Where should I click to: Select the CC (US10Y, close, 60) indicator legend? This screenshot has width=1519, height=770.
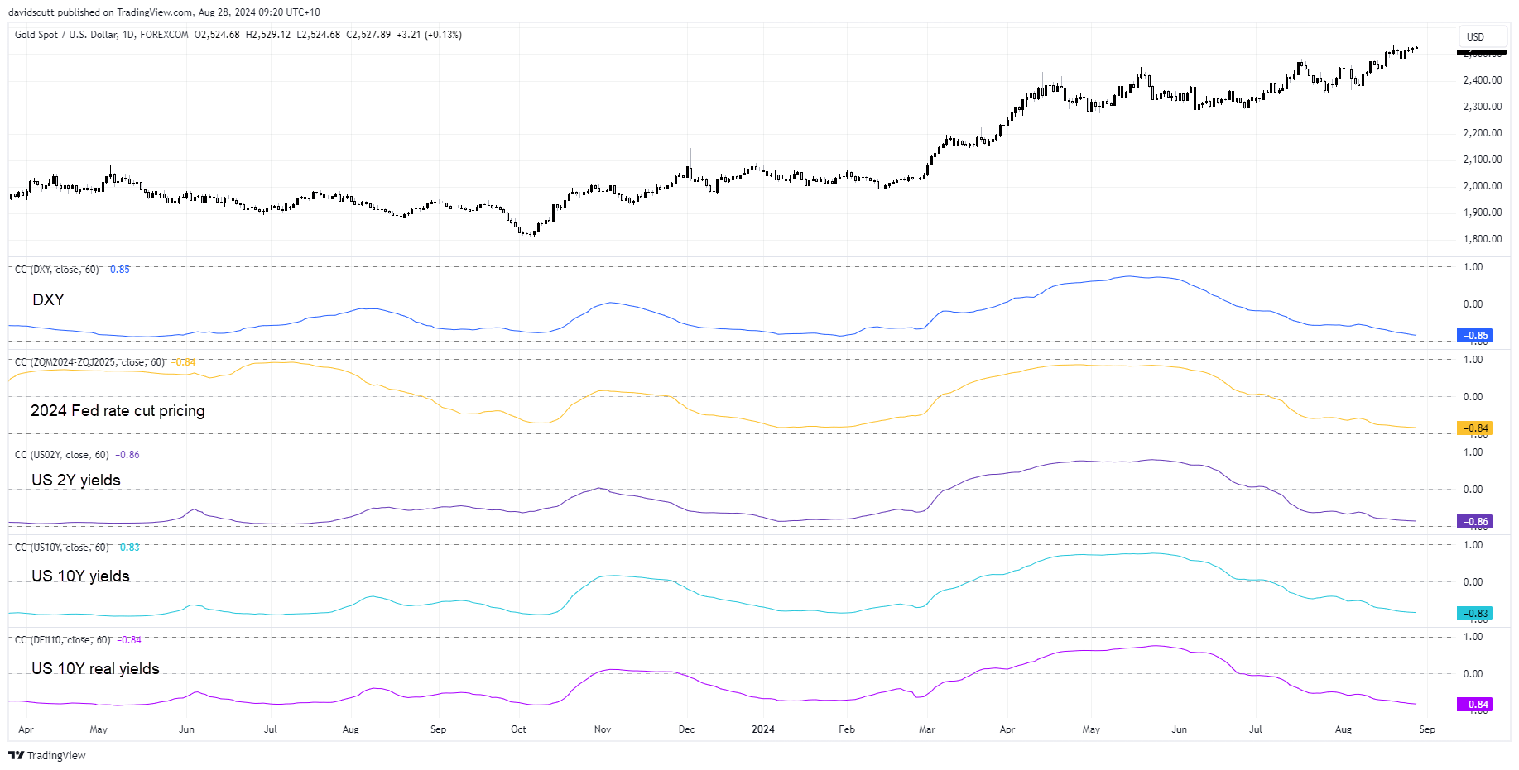point(62,548)
